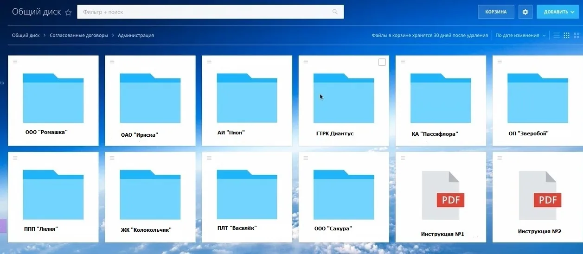
Task: Click folder name ООО "Ромашка"
Action: (46, 132)
